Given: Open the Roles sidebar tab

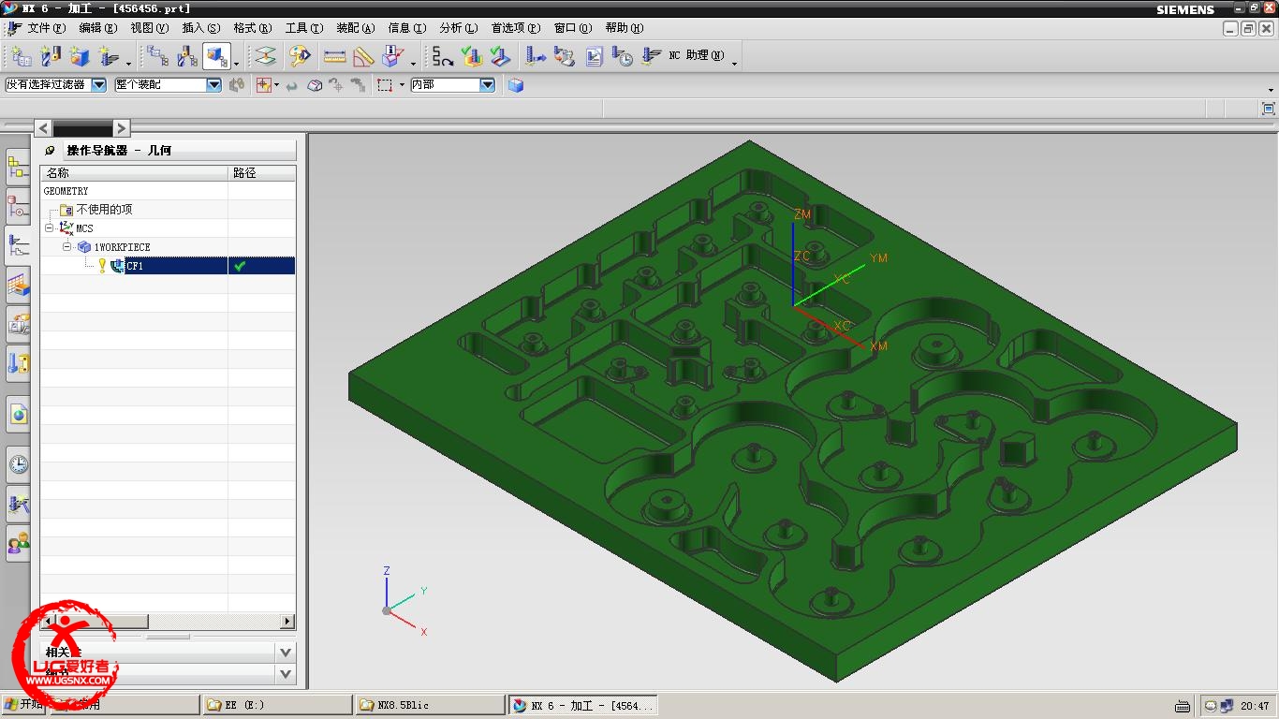Looking at the screenshot, I should click(18, 542).
